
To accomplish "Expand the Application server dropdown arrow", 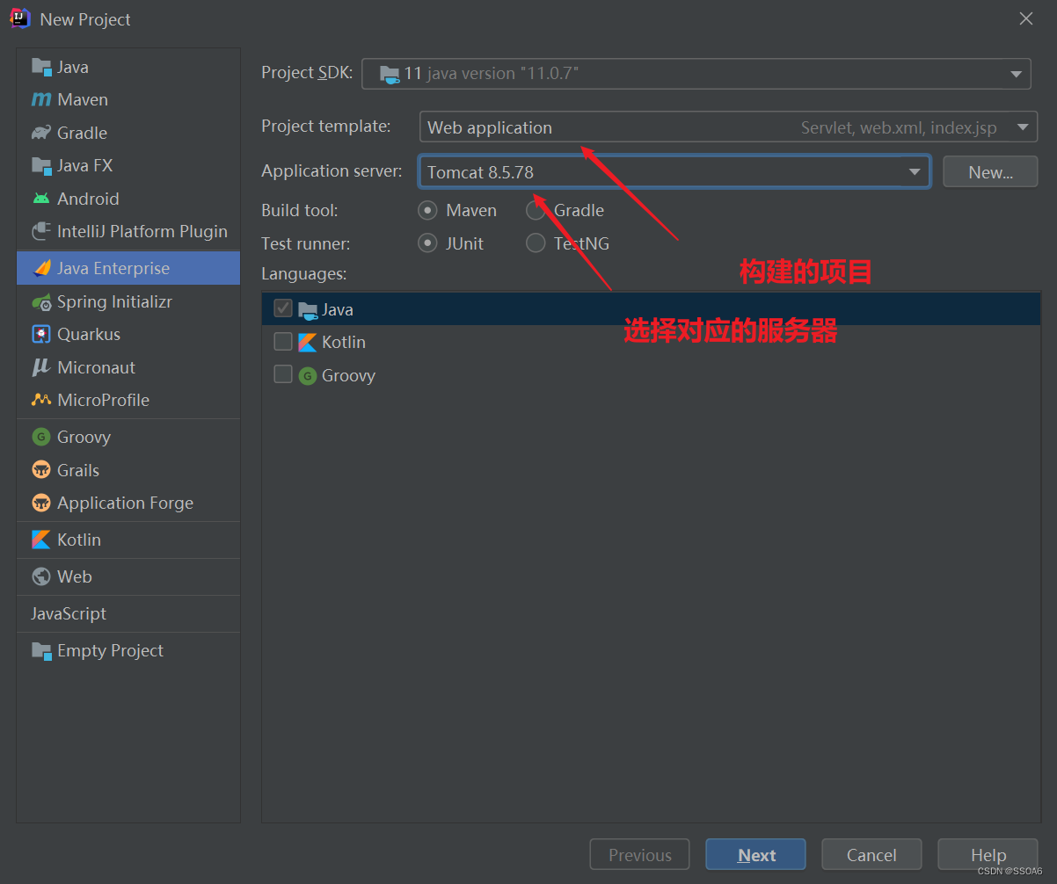I will 915,172.
